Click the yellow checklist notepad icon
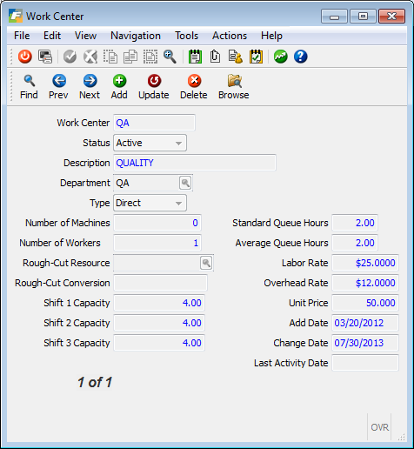The height and width of the screenshot is (449, 414). [x=256, y=57]
